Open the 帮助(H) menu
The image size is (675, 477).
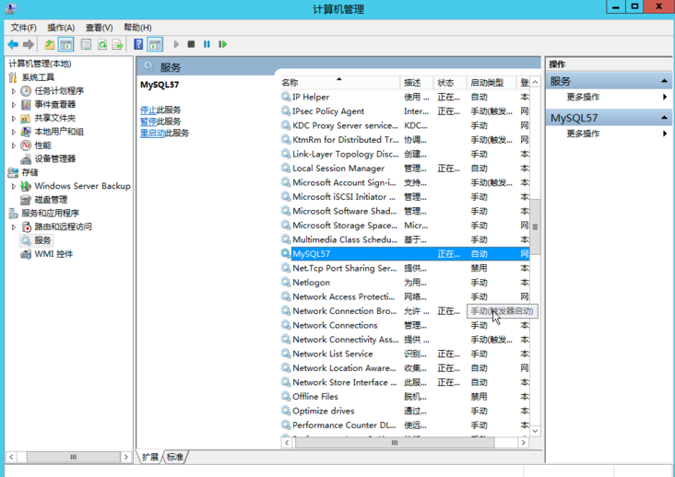137,28
